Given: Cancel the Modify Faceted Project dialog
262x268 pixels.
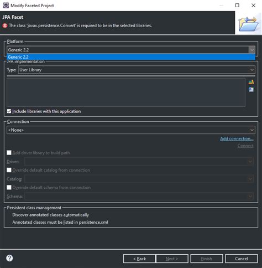Looking at the screenshot, I should [242, 259].
